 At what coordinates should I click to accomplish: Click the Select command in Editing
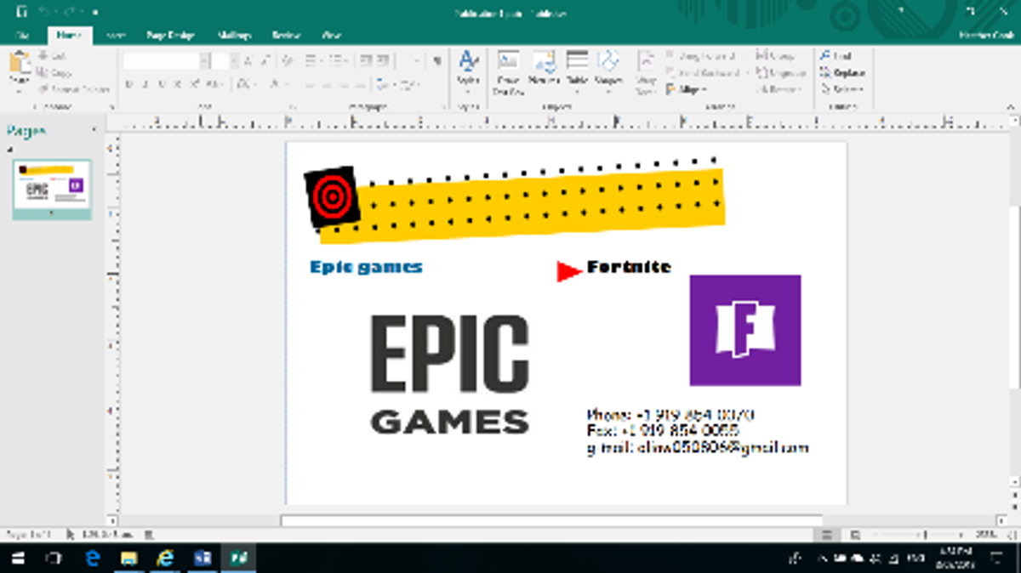click(842, 89)
